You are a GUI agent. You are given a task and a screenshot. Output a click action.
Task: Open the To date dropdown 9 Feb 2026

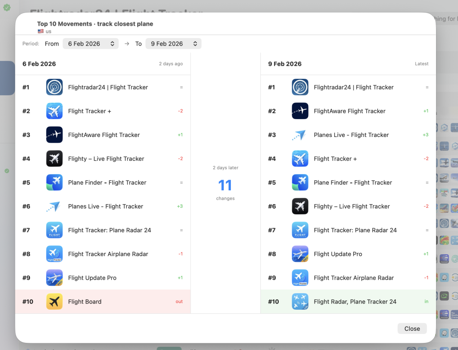(x=173, y=43)
